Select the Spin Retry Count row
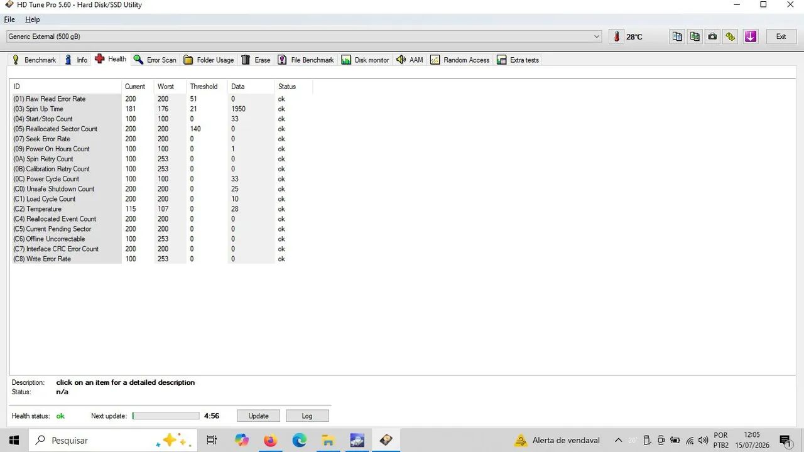 161,159
